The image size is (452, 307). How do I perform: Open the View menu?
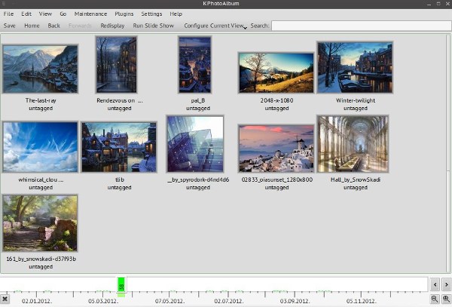45,14
